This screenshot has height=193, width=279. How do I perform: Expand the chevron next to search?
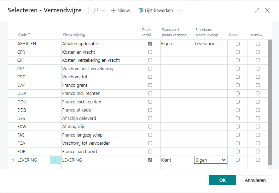pyautogui.click(x=103, y=11)
